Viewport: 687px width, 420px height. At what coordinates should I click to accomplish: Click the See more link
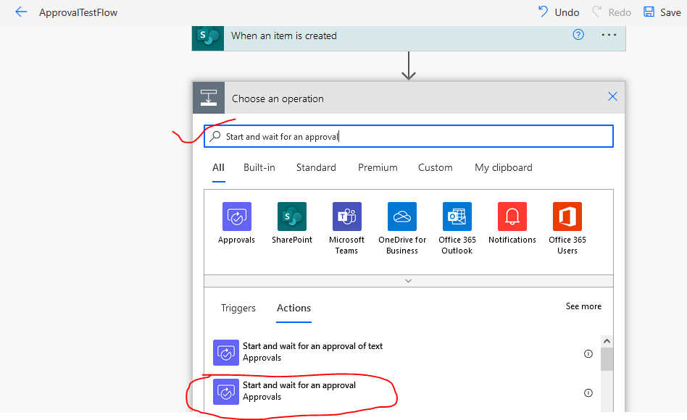click(x=583, y=306)
